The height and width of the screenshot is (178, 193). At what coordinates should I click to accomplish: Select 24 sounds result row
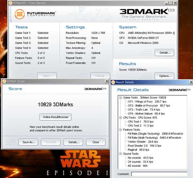(x=141, y=162)
